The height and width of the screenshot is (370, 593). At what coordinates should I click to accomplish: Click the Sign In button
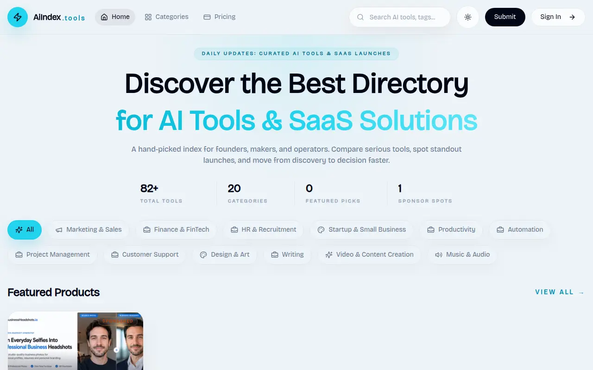click(x=558, y=17)
